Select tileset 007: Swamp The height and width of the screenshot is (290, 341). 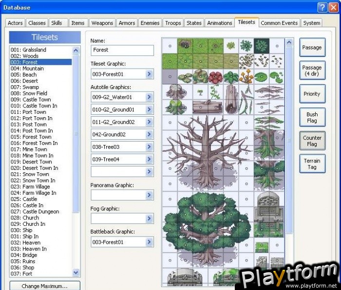40,87
